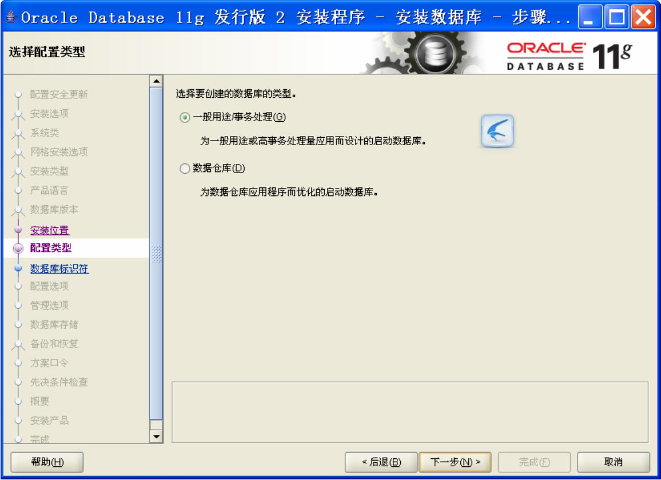Go back with 后退(B) button
Viewport: 661px width, 480px height.
(381, 462)
